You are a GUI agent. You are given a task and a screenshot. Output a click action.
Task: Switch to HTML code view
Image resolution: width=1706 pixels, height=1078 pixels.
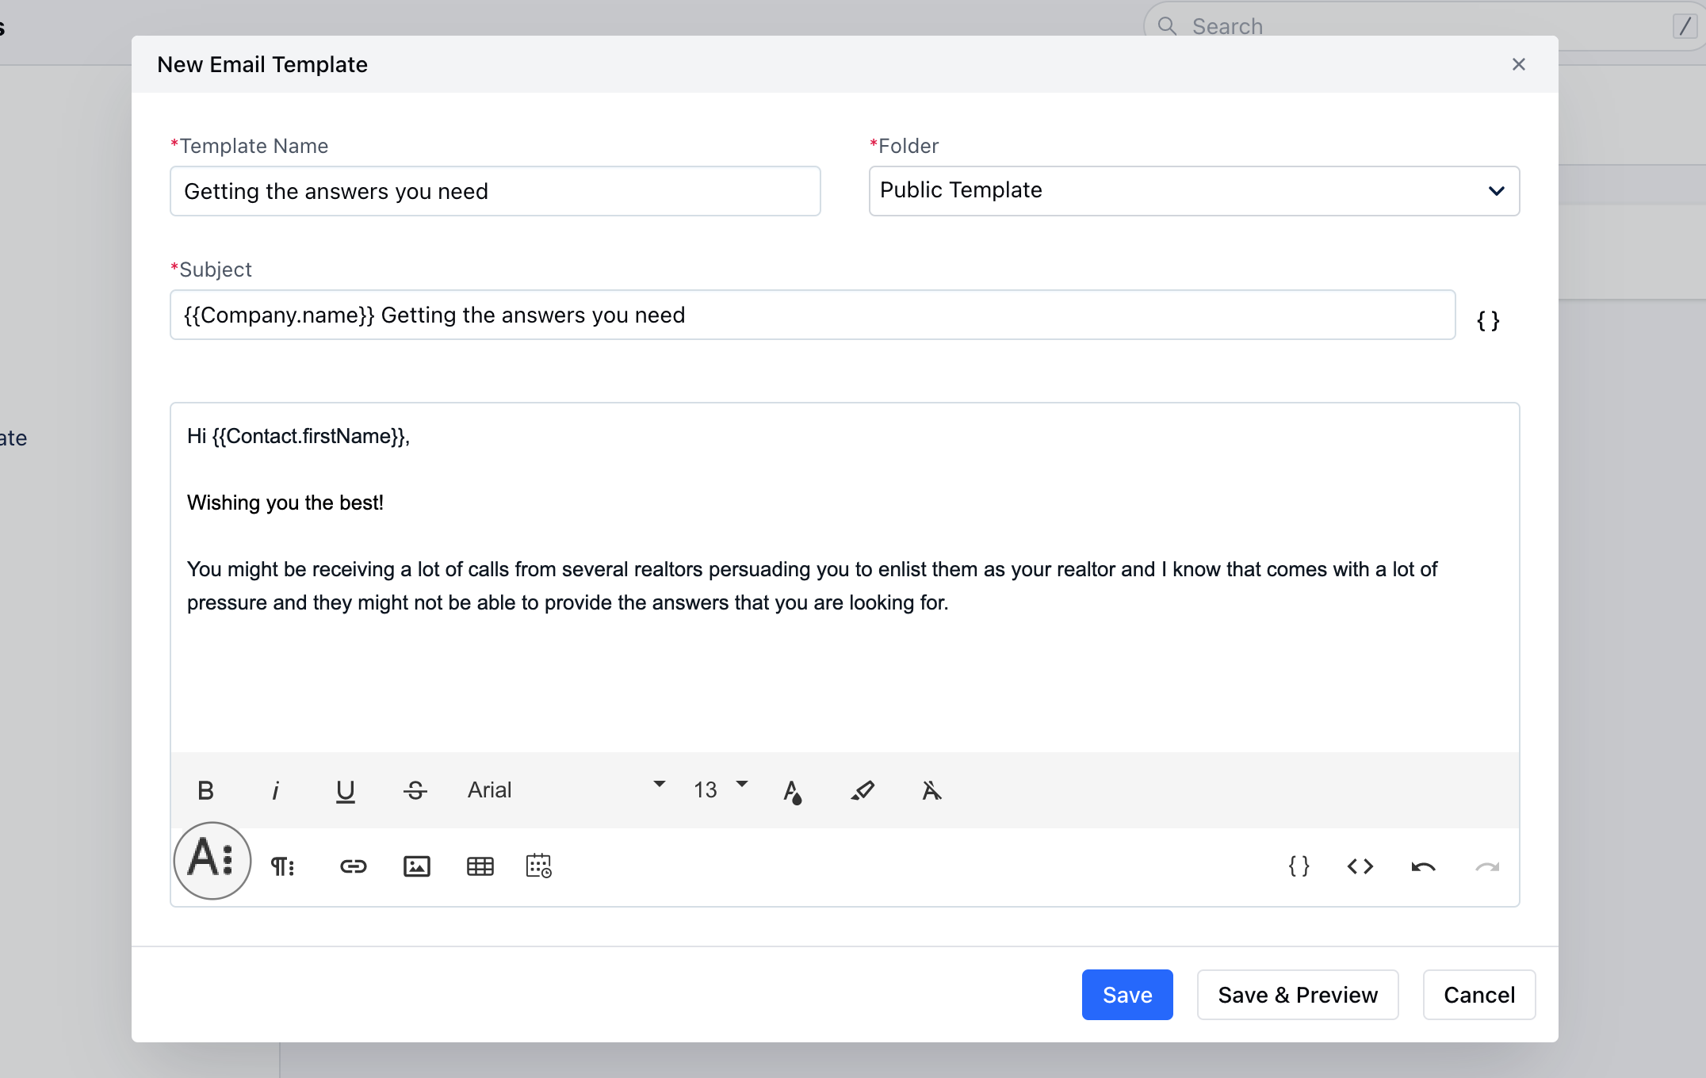tap(1360, 866)
